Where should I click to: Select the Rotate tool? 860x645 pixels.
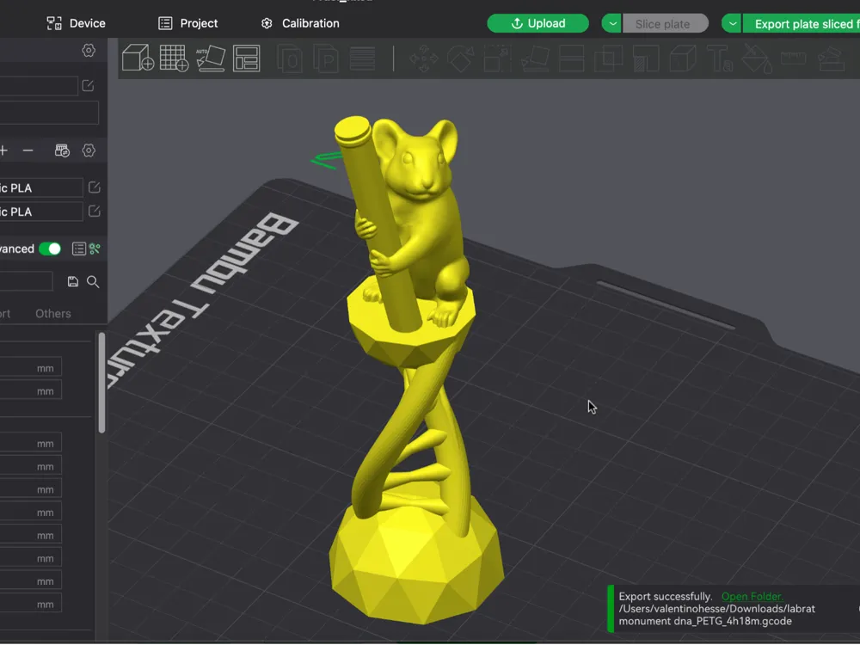click(461, 58)
